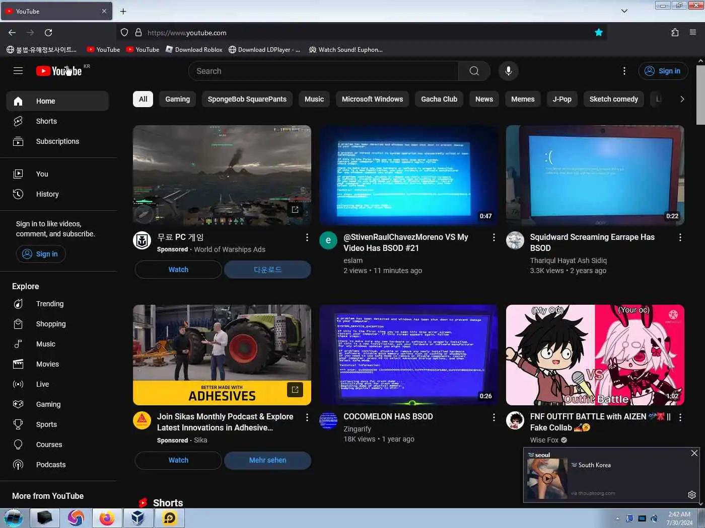The width and height of the screenshot is (705, 528).
Task: Open Gaming in the Explore sidebar
Action: pos(57,404)
